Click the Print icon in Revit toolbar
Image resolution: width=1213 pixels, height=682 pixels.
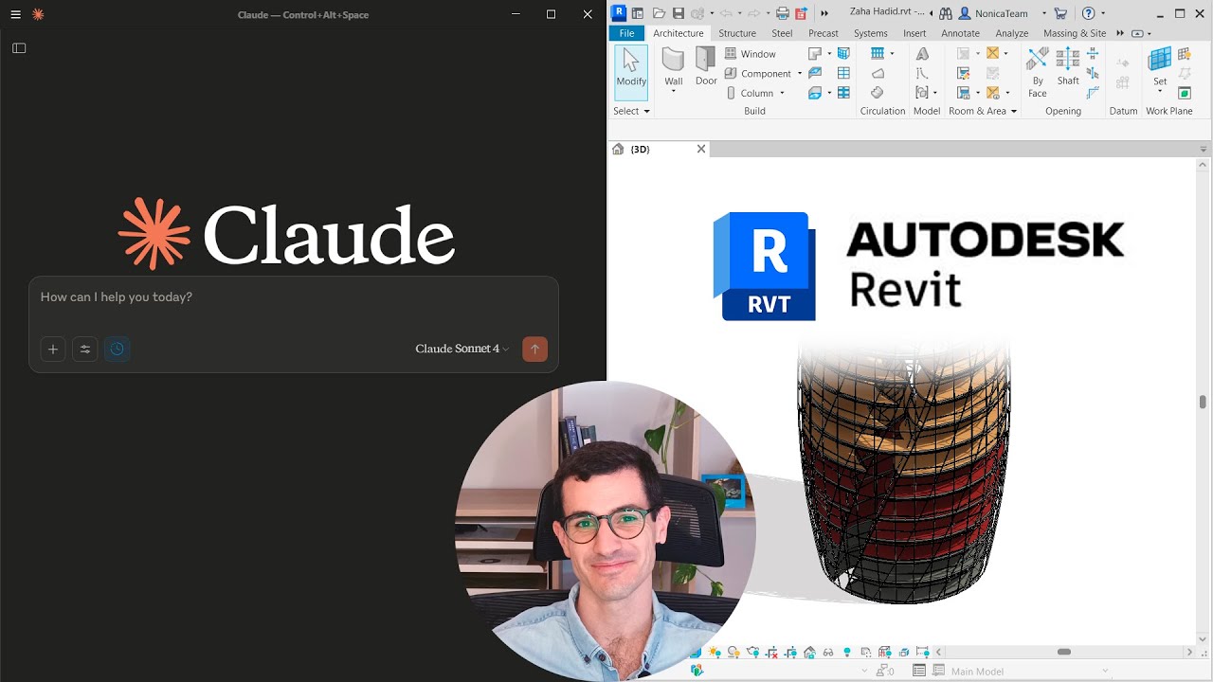click(x=783, y=13)
